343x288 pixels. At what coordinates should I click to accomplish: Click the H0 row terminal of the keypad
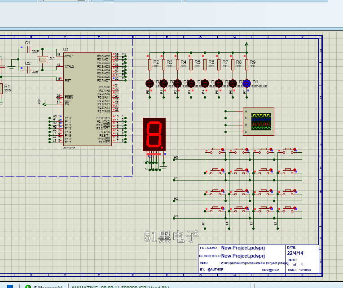(x=174, y=160)
